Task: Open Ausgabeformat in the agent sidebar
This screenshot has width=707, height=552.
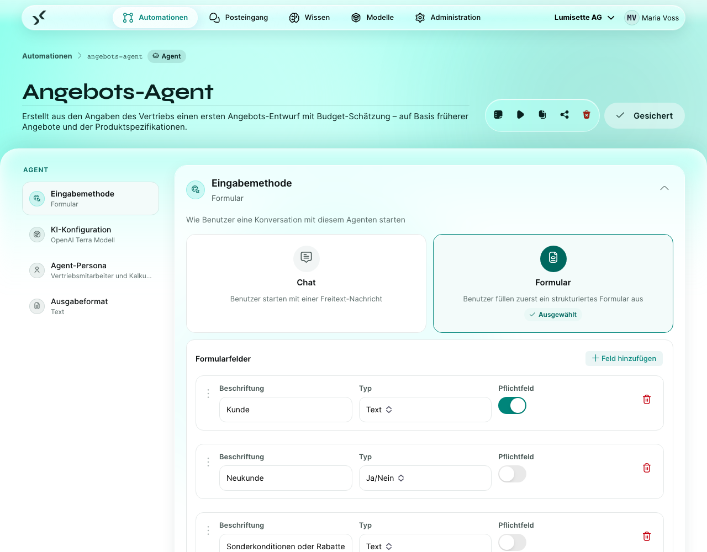Action: [x=91, y=306]
